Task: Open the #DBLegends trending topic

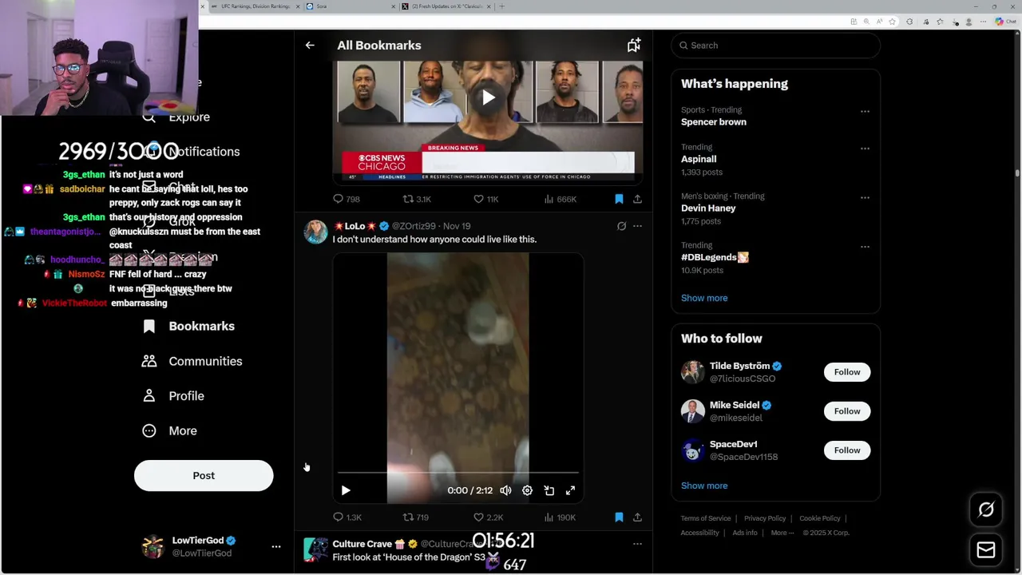Action: point(715,257)
